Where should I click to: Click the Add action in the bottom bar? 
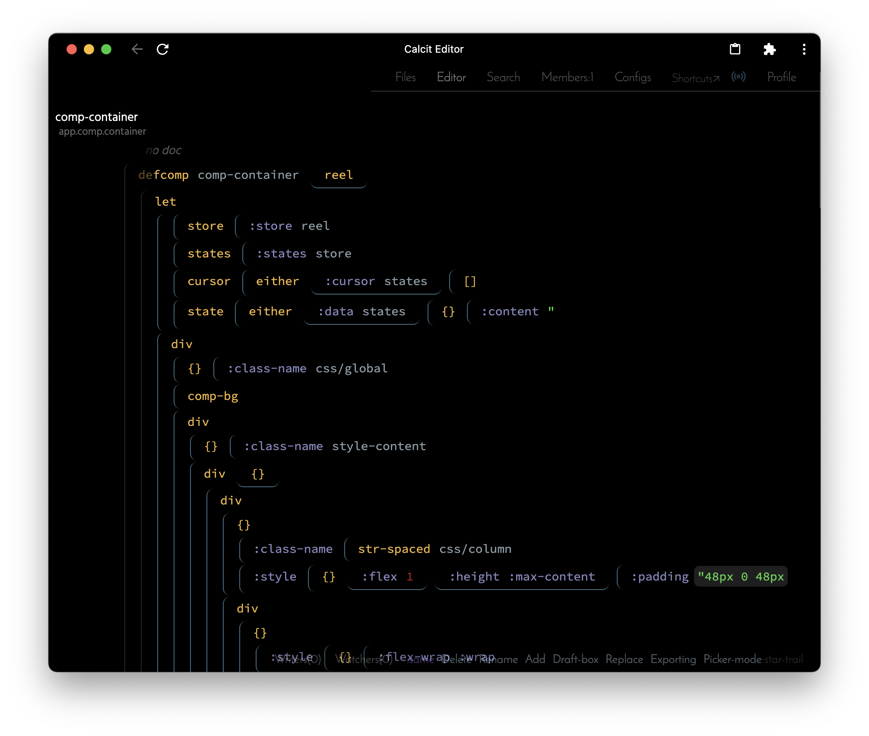tap(535, 660)
